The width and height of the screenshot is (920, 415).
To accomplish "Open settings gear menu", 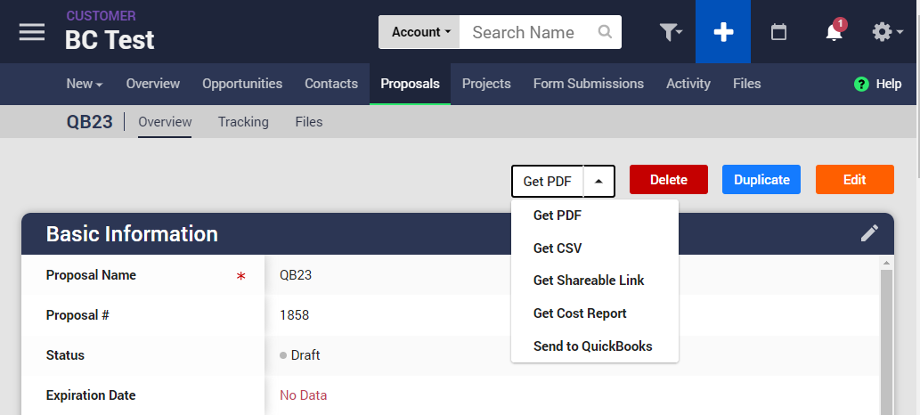I will click(886, 32).
